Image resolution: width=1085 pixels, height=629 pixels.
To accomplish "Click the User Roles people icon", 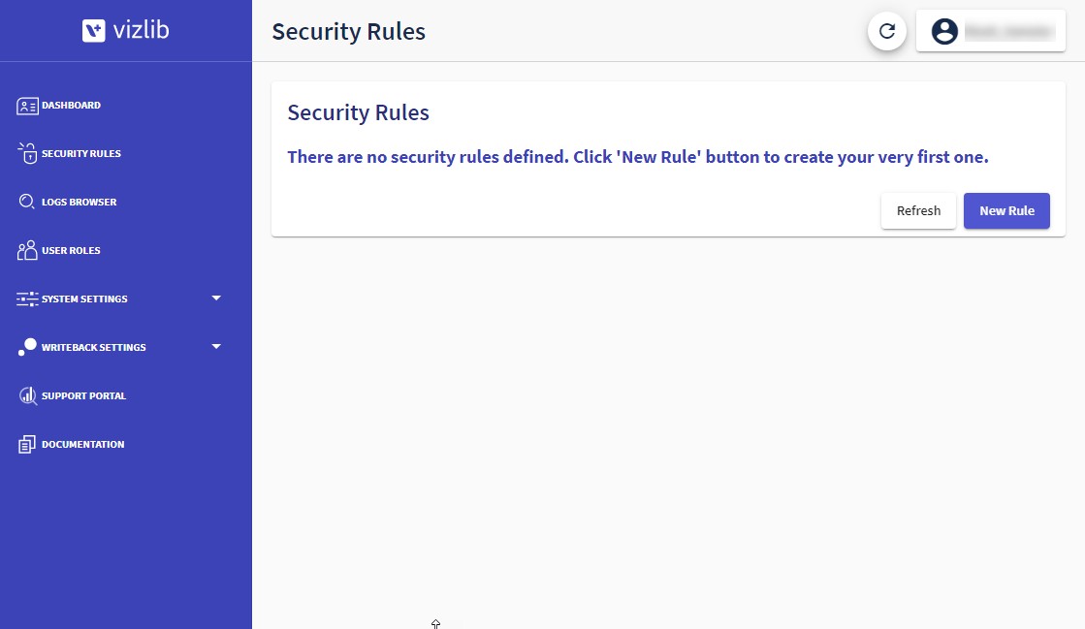I will (27, 250).
